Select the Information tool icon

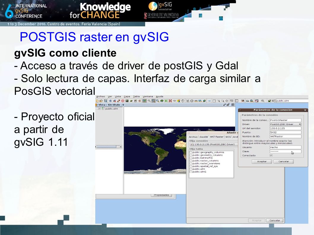192,101
